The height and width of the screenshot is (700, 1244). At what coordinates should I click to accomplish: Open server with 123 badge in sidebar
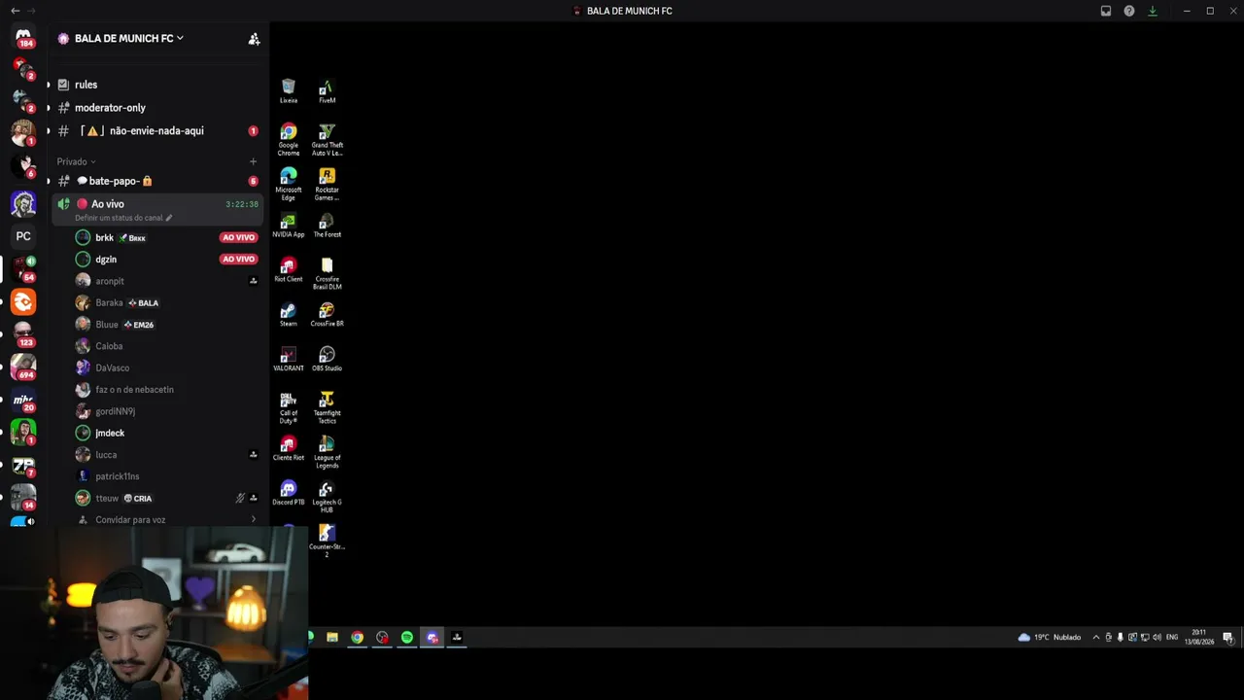[23, 334]
